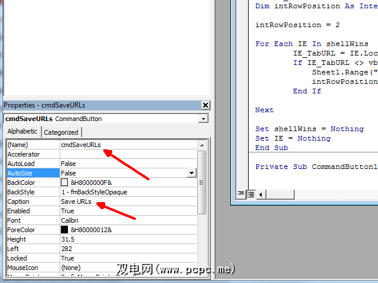This screenshot has height=283, width=378.
Task: Click the Enabled property value True
Action: [67, 211]
